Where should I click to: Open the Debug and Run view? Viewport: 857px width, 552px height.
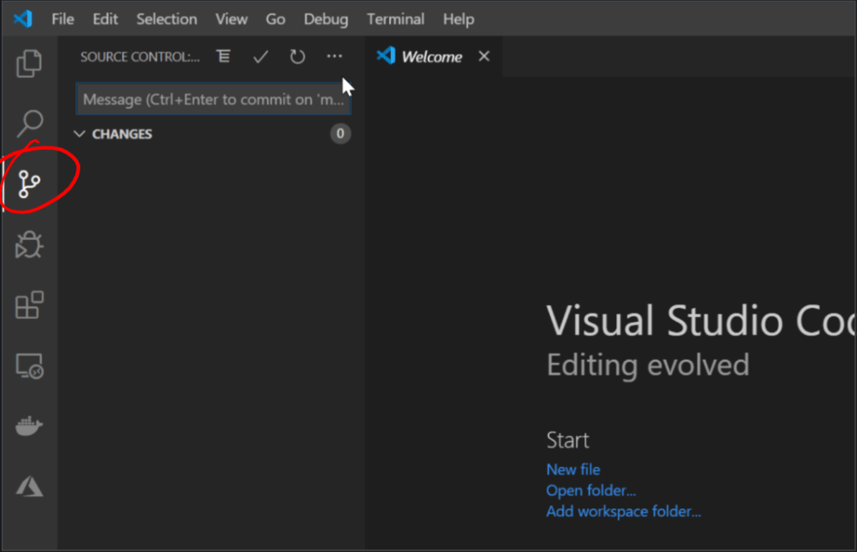(x=29, y=244)
